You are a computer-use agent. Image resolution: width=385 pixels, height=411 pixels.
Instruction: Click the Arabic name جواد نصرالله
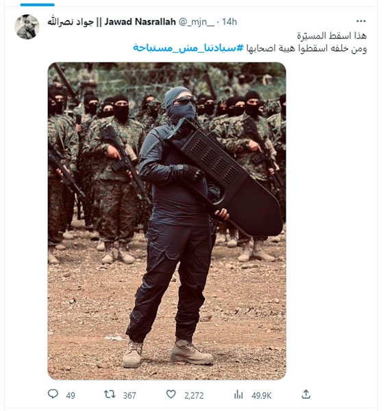click(71, 22)
